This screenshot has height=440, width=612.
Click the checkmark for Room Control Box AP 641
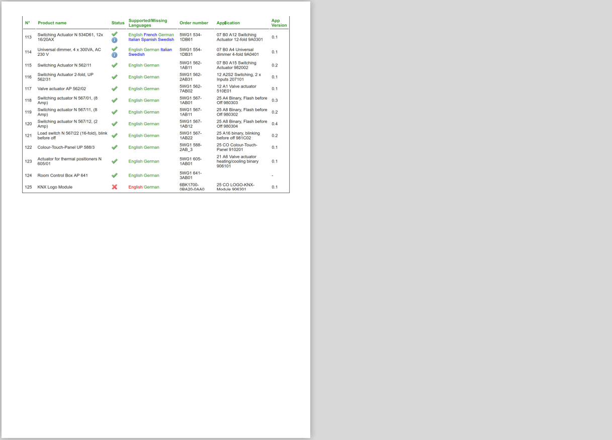114,175
